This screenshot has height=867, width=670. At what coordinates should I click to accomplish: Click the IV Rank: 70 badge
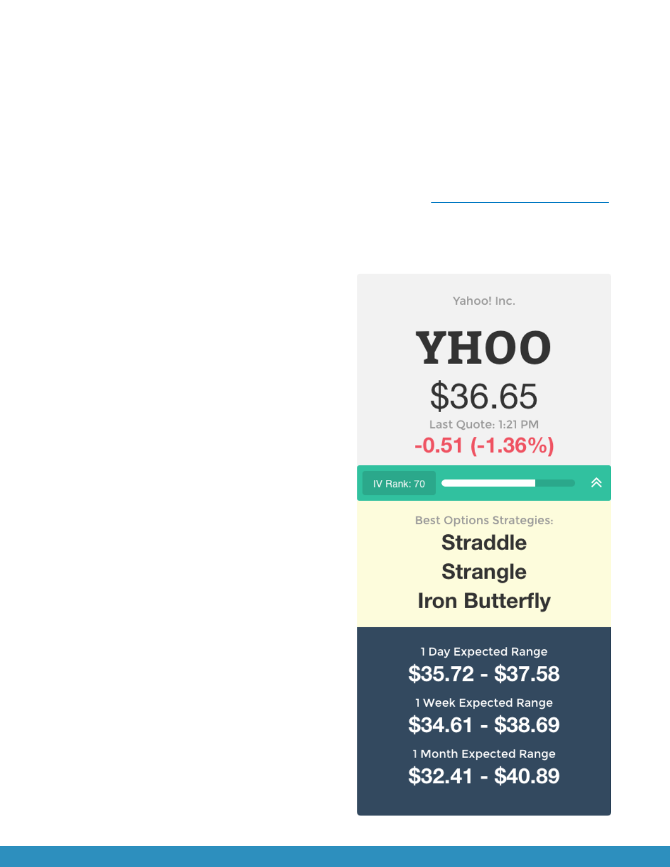(399, 483)
